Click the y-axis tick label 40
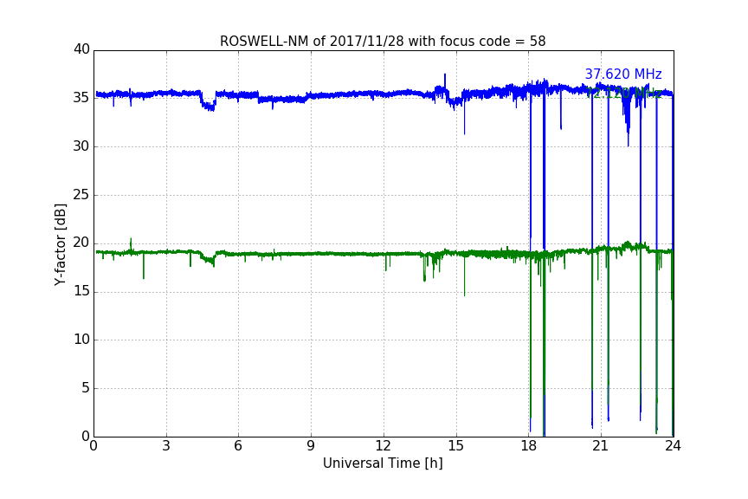 81,49
